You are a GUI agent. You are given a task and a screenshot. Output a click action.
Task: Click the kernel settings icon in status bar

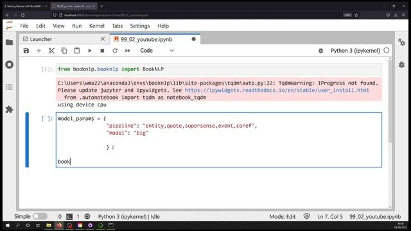coord(87,216)
